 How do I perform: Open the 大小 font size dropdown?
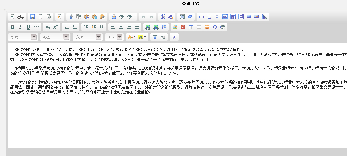tap(114, 37)
